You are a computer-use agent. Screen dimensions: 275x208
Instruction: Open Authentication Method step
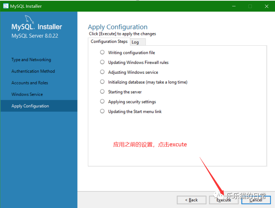pos(33,71)
